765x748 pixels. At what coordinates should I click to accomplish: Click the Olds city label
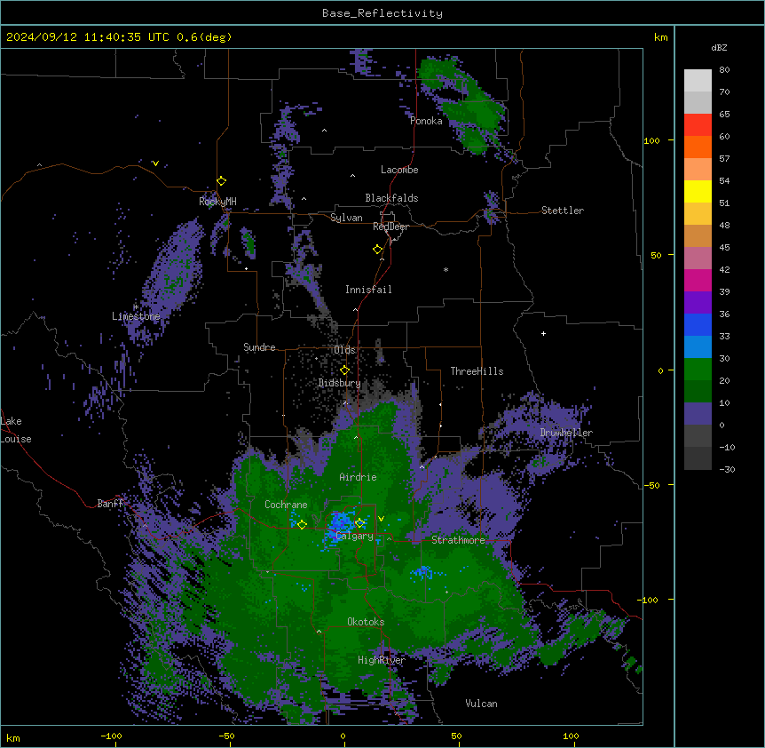344,350
